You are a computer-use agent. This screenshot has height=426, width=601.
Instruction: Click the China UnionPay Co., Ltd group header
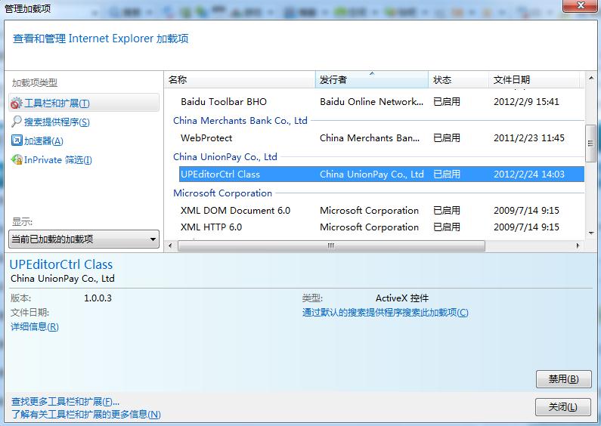[x=225, y=156]
